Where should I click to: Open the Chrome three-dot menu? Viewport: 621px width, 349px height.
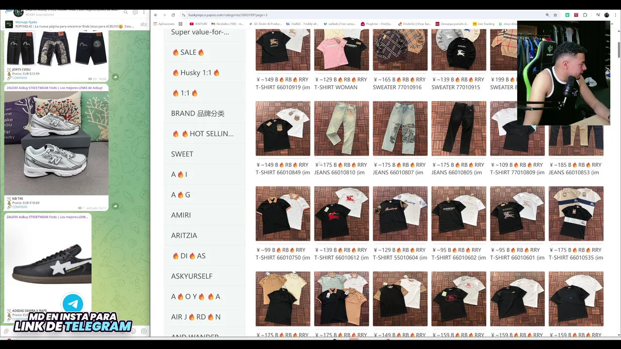click(615, 15)
